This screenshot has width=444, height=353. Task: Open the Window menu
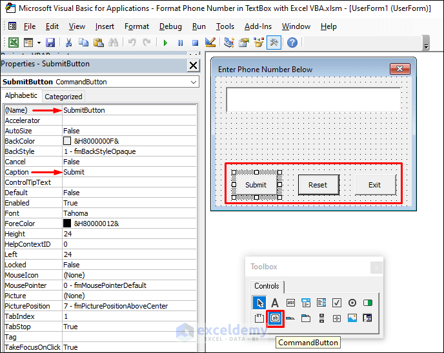(x=296, y=26)
